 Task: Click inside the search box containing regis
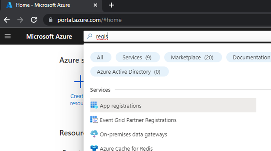pyautogui.click(x=177, y=36)
